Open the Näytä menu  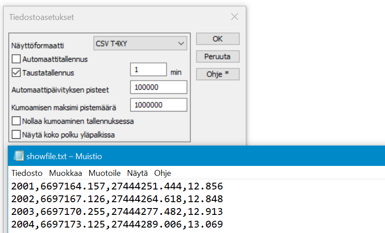coord(137,173)
